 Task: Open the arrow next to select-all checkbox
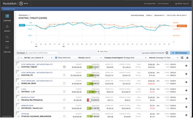point(21,58)
